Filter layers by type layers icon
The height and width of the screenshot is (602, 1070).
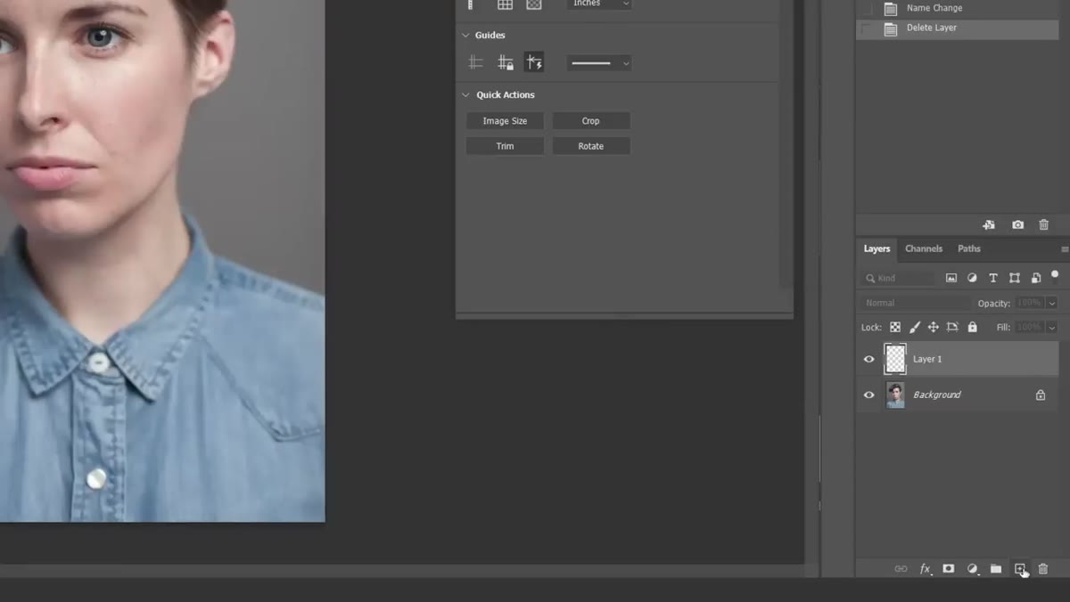993,279
